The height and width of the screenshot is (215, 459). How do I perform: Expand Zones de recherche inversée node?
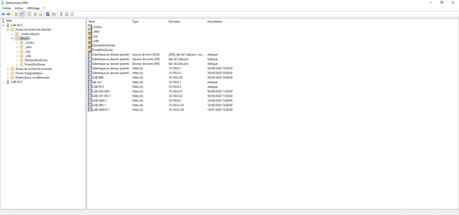pyautogui.click(x=7, y=69)
